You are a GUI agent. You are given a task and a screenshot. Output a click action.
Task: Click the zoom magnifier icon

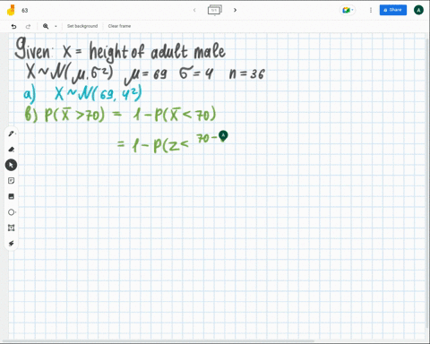(46, 26)
